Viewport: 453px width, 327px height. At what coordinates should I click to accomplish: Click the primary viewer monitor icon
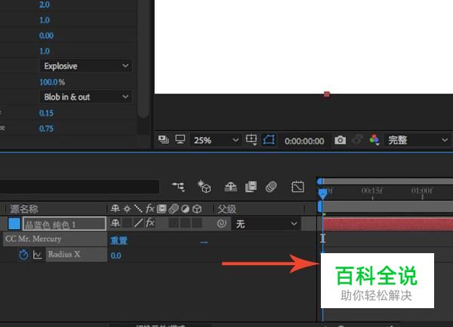pyautogui.click(x=180, y=139)
